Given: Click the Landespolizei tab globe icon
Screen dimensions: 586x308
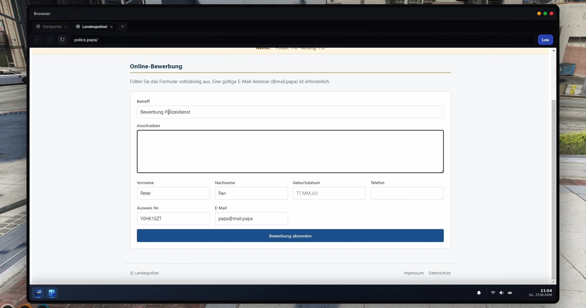Looking at the screenshot, I should pyautogui.click(x=78, y=27).
